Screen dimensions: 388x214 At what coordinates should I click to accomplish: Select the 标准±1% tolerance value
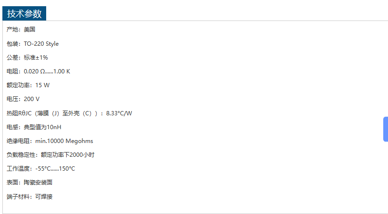point(36,58)
